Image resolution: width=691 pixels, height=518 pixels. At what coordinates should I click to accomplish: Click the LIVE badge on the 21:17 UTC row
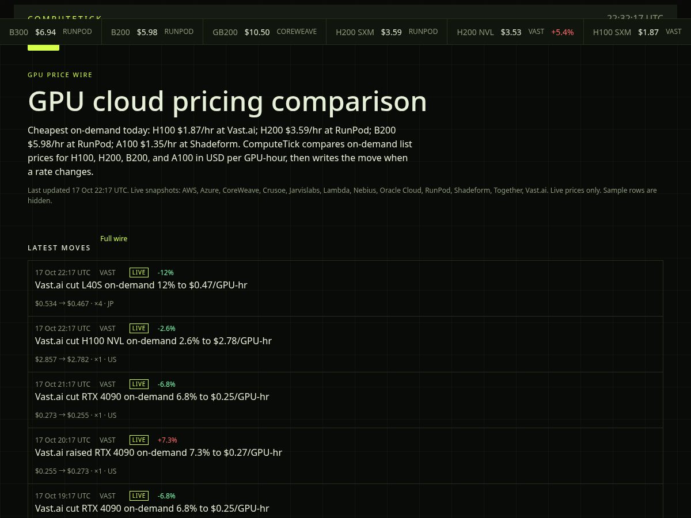click(x=139, y=384)
